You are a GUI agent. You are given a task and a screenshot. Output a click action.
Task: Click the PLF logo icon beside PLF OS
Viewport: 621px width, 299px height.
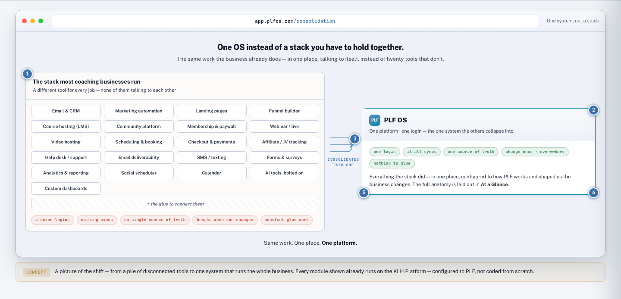pyautogui.click(x=375, y=120)
